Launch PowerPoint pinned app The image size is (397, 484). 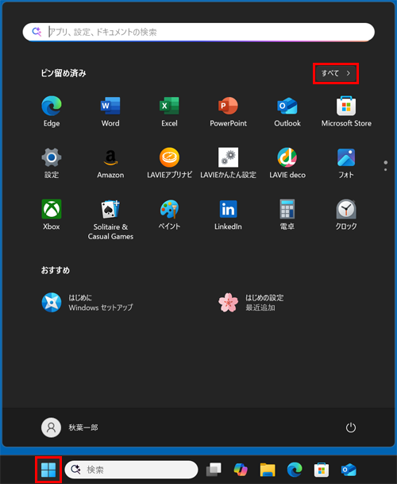coord(228,111)
